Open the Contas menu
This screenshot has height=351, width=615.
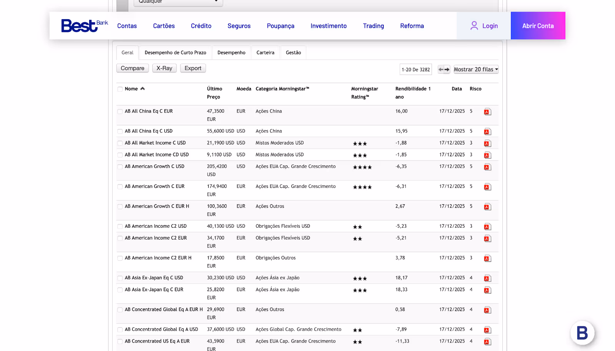point(127,26)
